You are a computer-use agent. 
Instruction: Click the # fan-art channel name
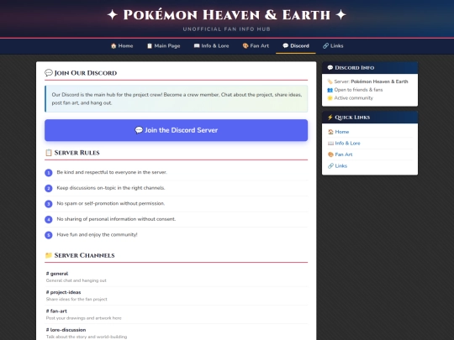(x=56, y=311)
